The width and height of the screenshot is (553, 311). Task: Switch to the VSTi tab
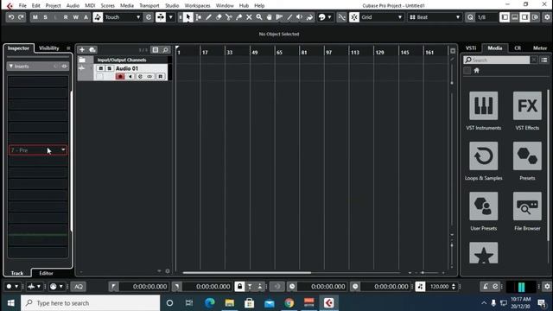point(471,48)
